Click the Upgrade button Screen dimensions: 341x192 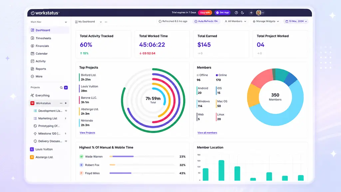(205, 13)
